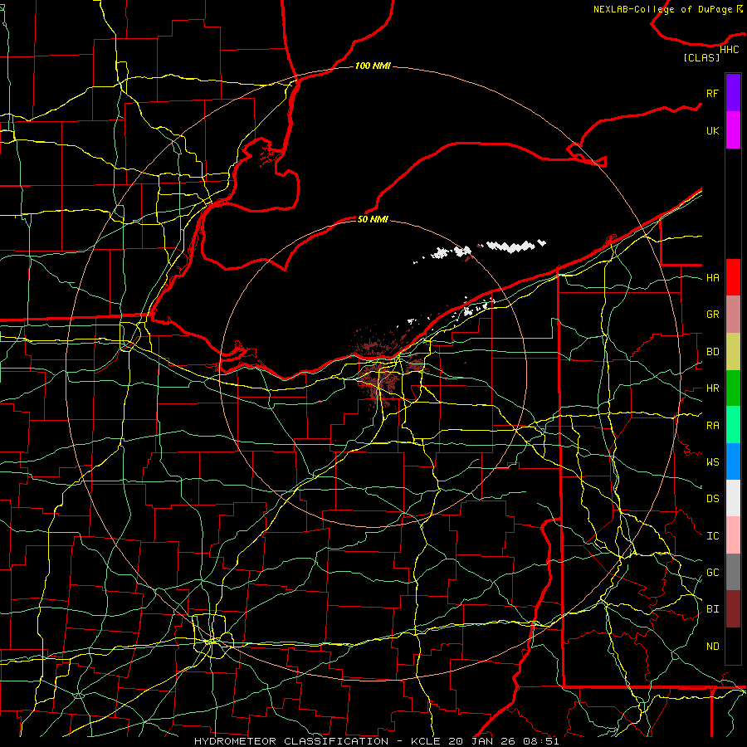The width and height of the screenshot is (747, 747).
Task: Click the DS white legend swatch
Action: point(733,498)
